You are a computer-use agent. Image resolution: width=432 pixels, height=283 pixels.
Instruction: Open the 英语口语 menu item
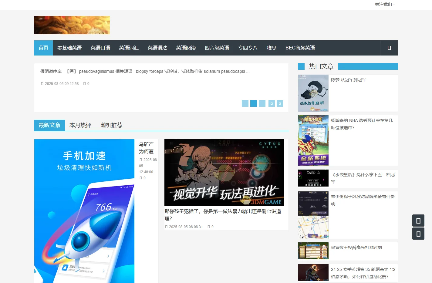(x=100, y=48)
